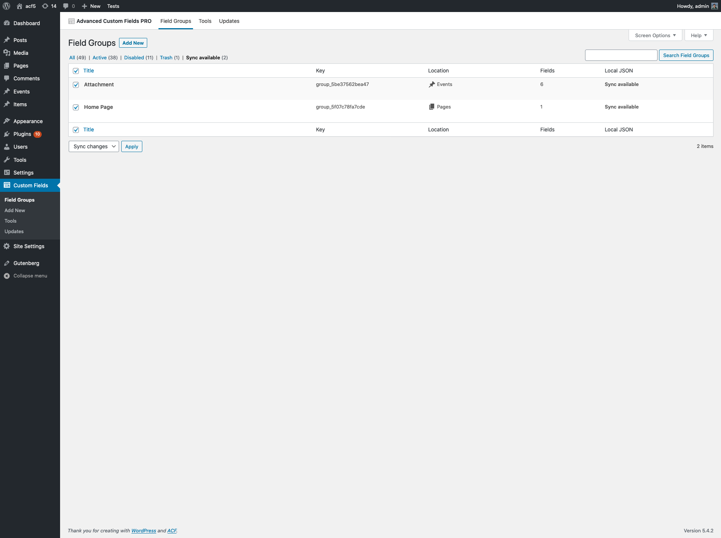Screen dimensions: 721x538
Task: Click the comments bubble icon in admin bar
Action: coord(66,6)
